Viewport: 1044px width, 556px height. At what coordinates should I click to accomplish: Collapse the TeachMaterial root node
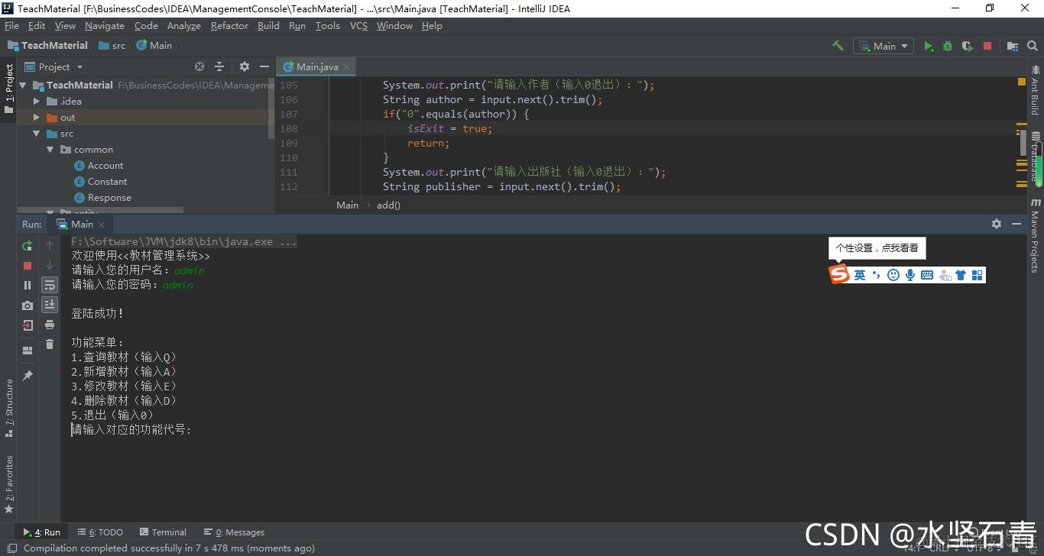[x=22, y=86]
